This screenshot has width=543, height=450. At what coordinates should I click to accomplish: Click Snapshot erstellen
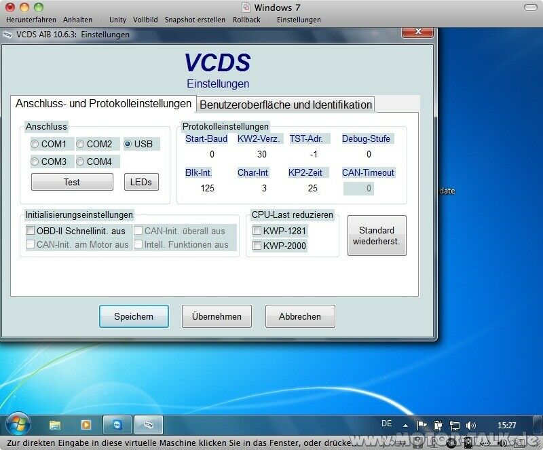(195, 20)
